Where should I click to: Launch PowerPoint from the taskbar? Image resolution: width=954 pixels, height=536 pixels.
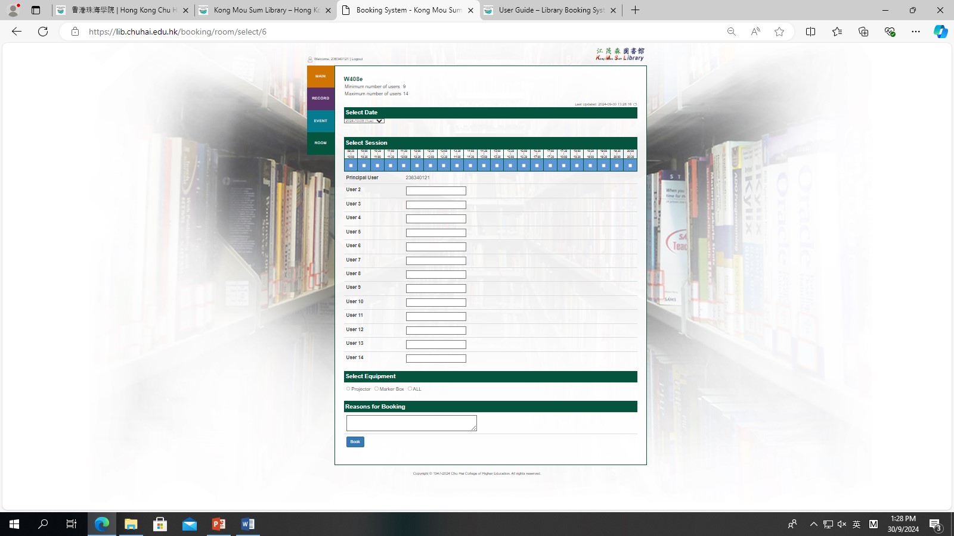(219, 524)
